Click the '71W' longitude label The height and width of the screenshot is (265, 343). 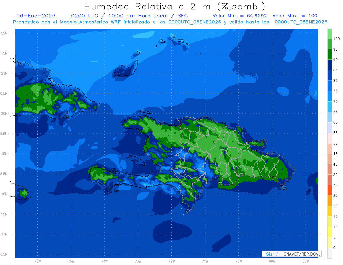point(205,261)
